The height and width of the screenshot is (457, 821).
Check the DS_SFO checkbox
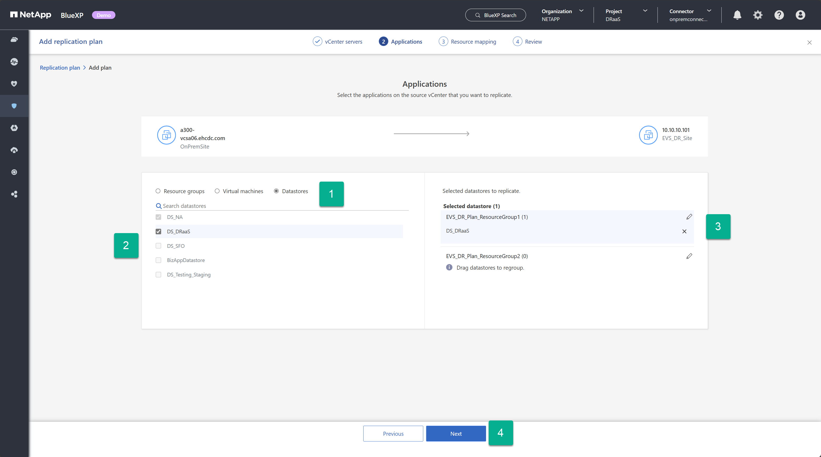click(x=159, y=246)
